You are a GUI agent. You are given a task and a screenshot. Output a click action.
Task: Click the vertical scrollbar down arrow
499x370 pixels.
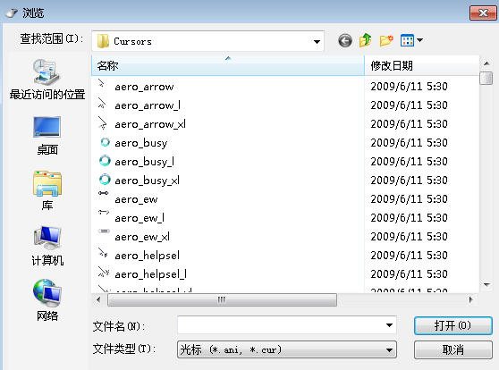coord(486,285)
